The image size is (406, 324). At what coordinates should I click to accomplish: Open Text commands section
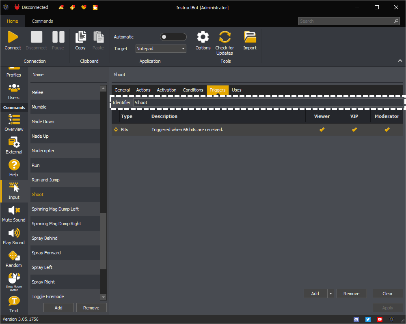coord(14,305)
